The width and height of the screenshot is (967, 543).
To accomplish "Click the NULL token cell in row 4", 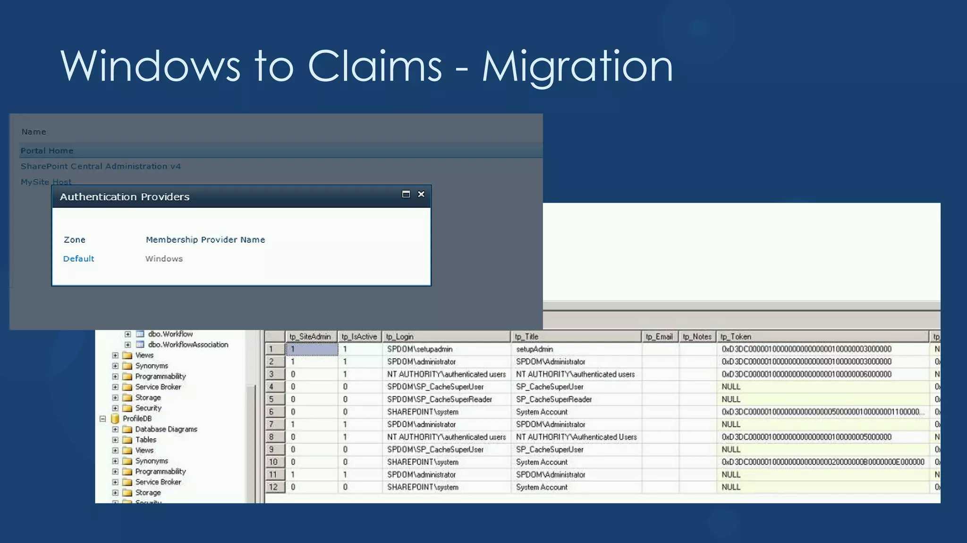I will coord(823,387).
